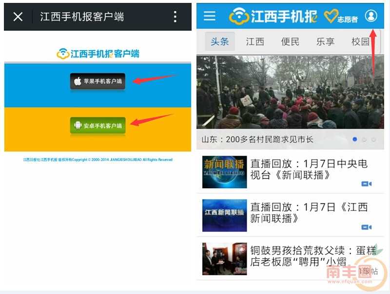Switch to the 校园 tab
Viewport: 390px width, 294px height.
(x=361, y=41)
